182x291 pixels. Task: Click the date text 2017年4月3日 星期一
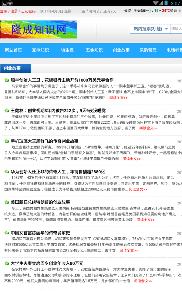click(58, 11)
